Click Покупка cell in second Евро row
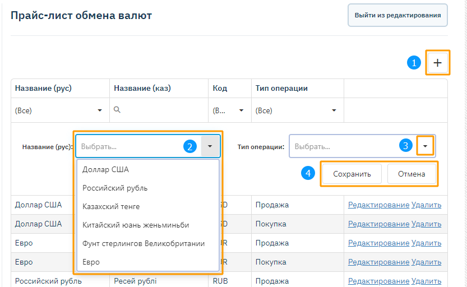This screenshot has width=467, height=287. [298, 262]
